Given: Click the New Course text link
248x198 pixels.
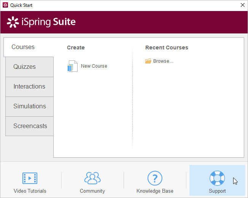Looking at the screenshot, I should point(94,66).
